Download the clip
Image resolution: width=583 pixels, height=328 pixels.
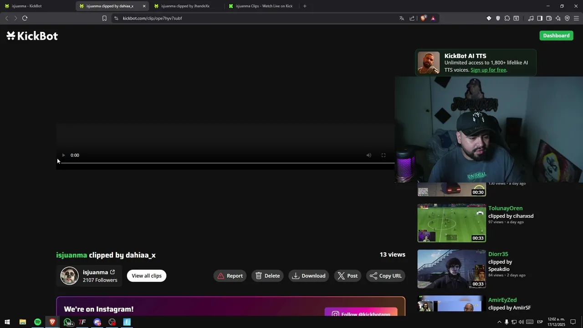click(x=309, y=276)
